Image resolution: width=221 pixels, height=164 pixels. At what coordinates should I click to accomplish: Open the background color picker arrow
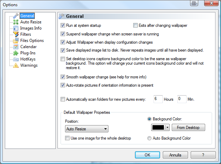(x=167, y=128)
